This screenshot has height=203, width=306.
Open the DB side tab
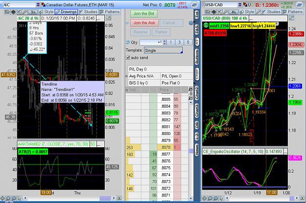197,125
